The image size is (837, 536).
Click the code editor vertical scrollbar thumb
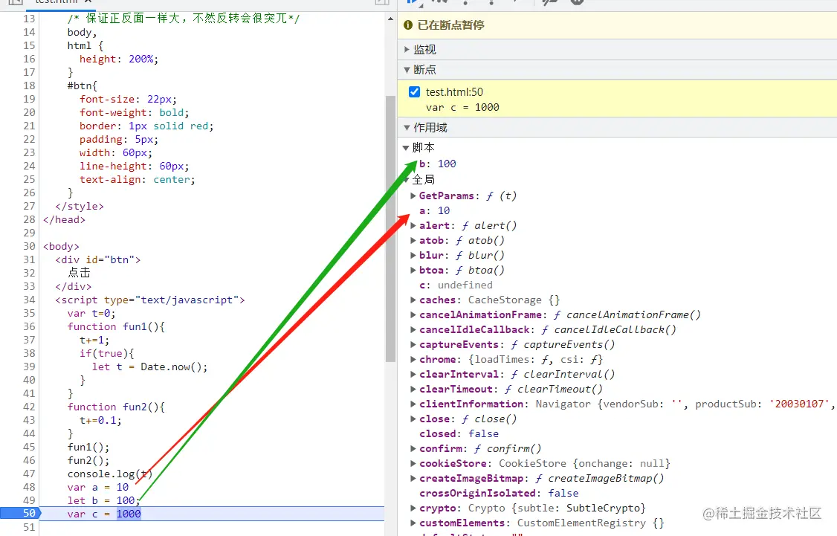390,230
